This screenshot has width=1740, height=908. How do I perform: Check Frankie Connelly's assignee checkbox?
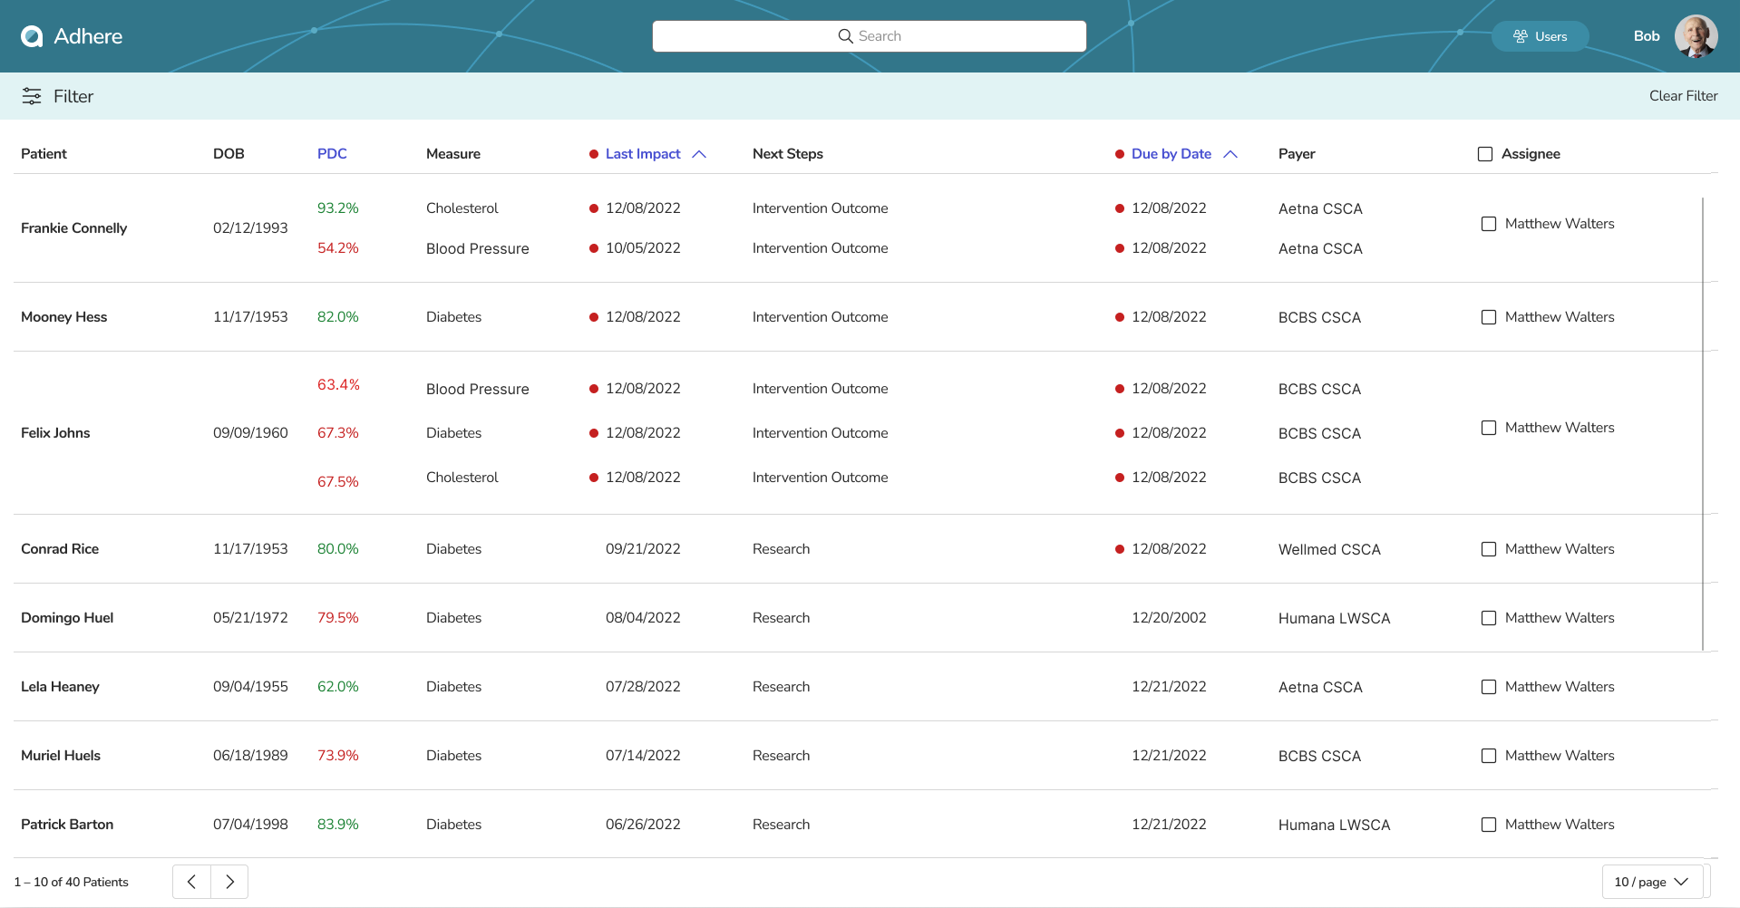[x=1489, y=224]
